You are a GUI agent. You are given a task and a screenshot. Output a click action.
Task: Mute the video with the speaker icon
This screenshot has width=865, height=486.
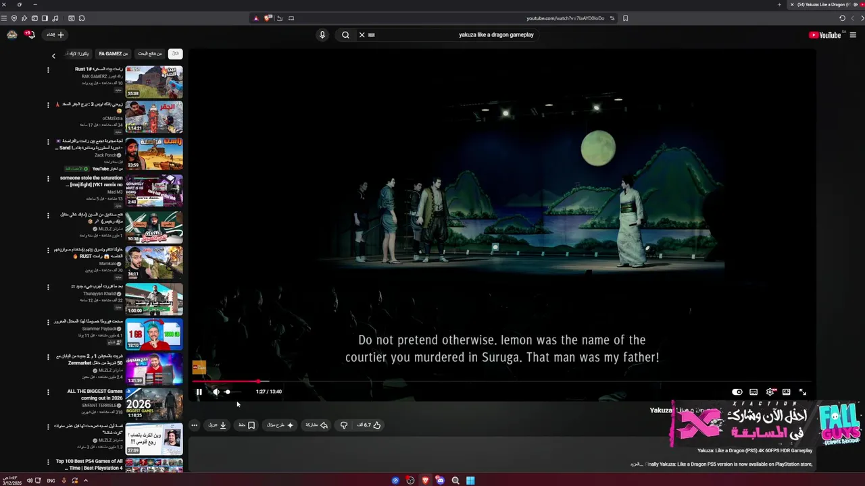[216, 391]
